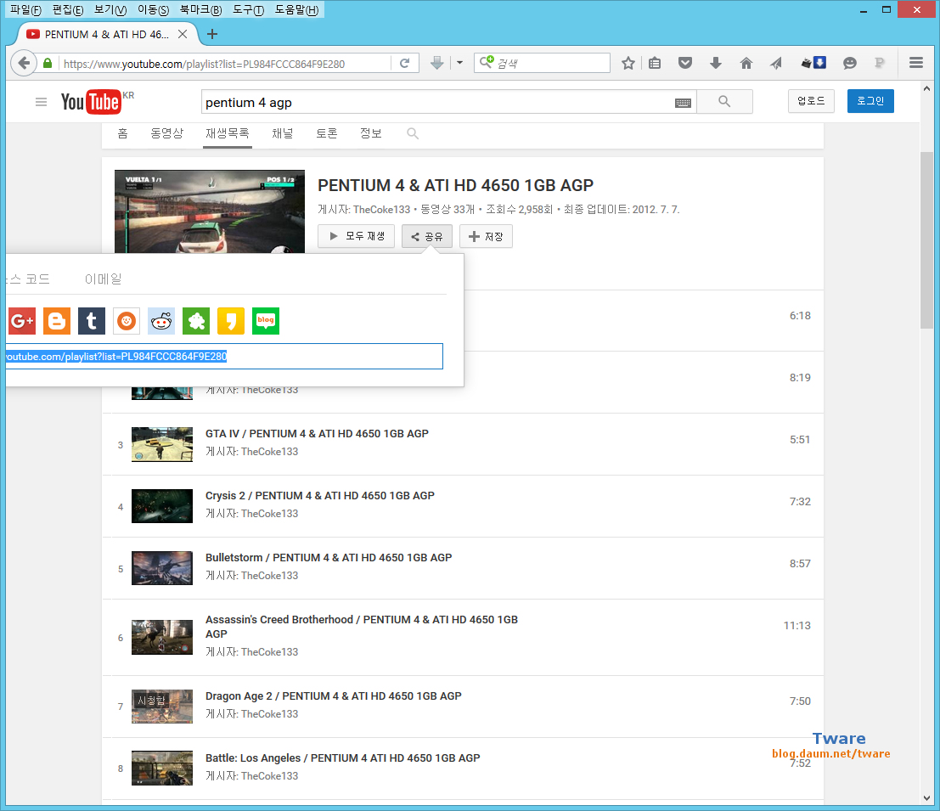Image resolution: width=940 pixels, height=811 pixels.
Task: Go back with the browser back arrow
Action: pyautogui.click(x=24, y=63)
